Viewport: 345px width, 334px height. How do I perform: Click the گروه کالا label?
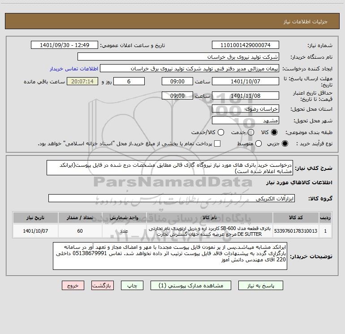pos(320,199)
